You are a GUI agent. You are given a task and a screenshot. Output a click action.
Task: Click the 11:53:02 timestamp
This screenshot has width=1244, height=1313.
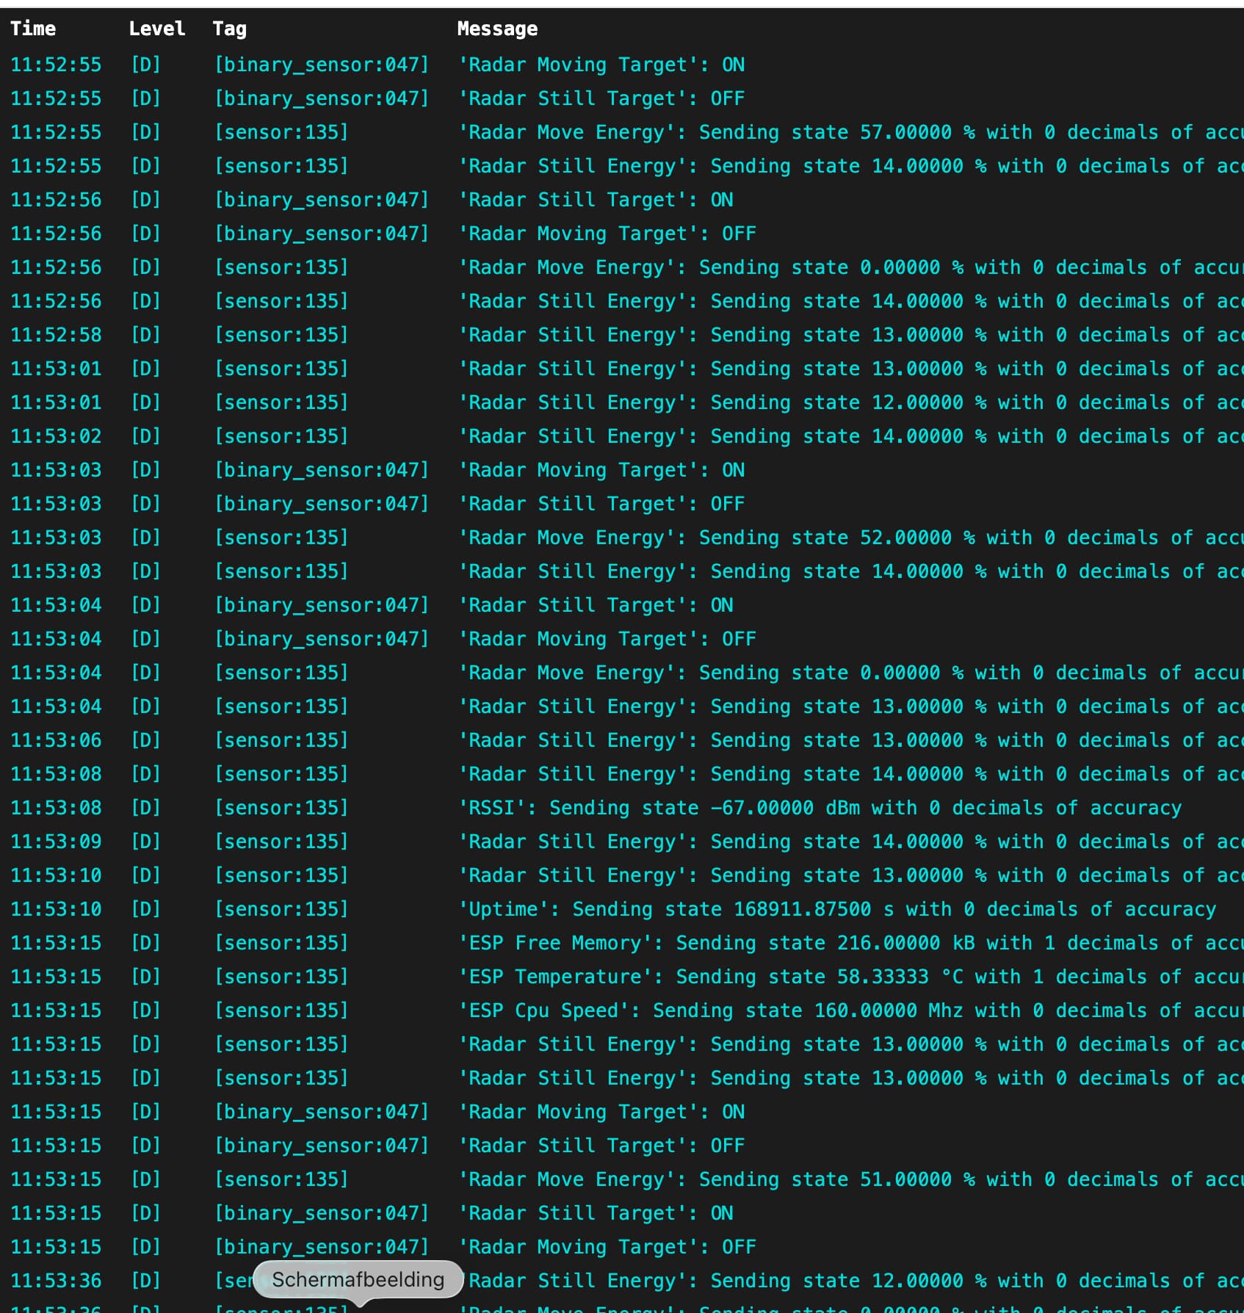56,436
